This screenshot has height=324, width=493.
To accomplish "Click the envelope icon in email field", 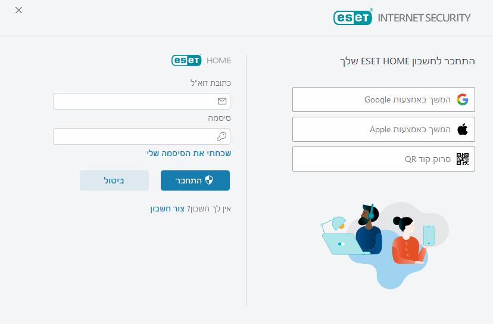I will point(222,101).
